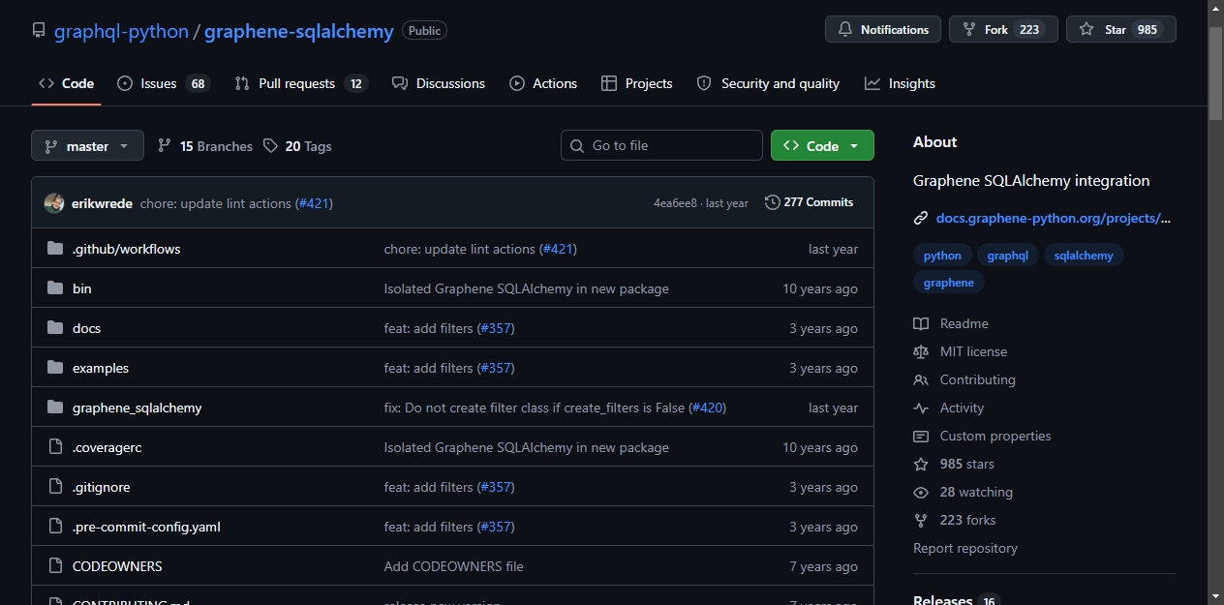
Task: Open the .pre-commit-config.yaml file name
Action: click(x=146, y=527)
